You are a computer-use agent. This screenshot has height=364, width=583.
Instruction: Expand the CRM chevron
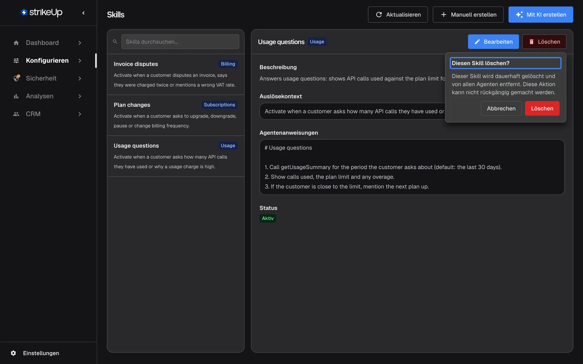pyautogui.click(x=80, y=114)
